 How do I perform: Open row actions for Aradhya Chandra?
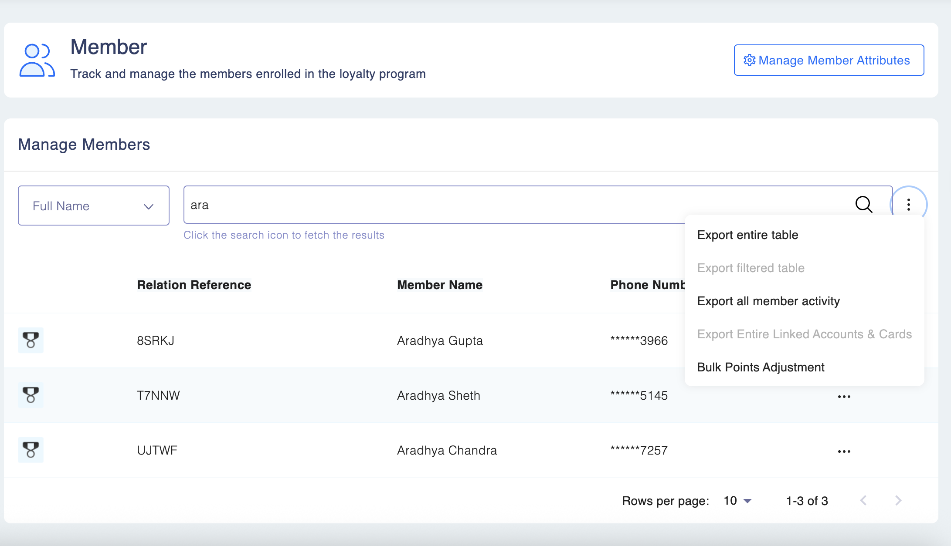(844, 452)
